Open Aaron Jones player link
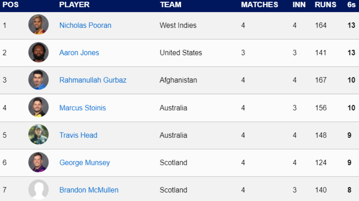The height and width of the screenshot is (201, 359). point(79,53)
